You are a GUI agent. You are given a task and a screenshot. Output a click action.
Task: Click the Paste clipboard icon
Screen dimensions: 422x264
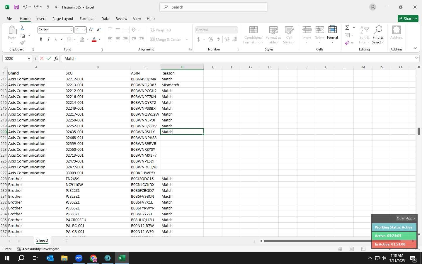click(x=12, y=30)
